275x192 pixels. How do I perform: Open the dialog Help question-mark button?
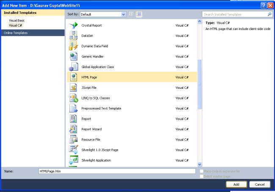pos(264,5)
